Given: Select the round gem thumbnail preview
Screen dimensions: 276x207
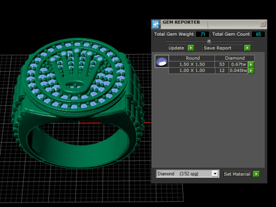Looking at the screenshot, I should click(x=162, y=62).
